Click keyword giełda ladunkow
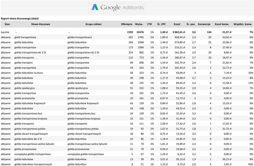Viewport: 254px width, 166px height. [24, 78]
